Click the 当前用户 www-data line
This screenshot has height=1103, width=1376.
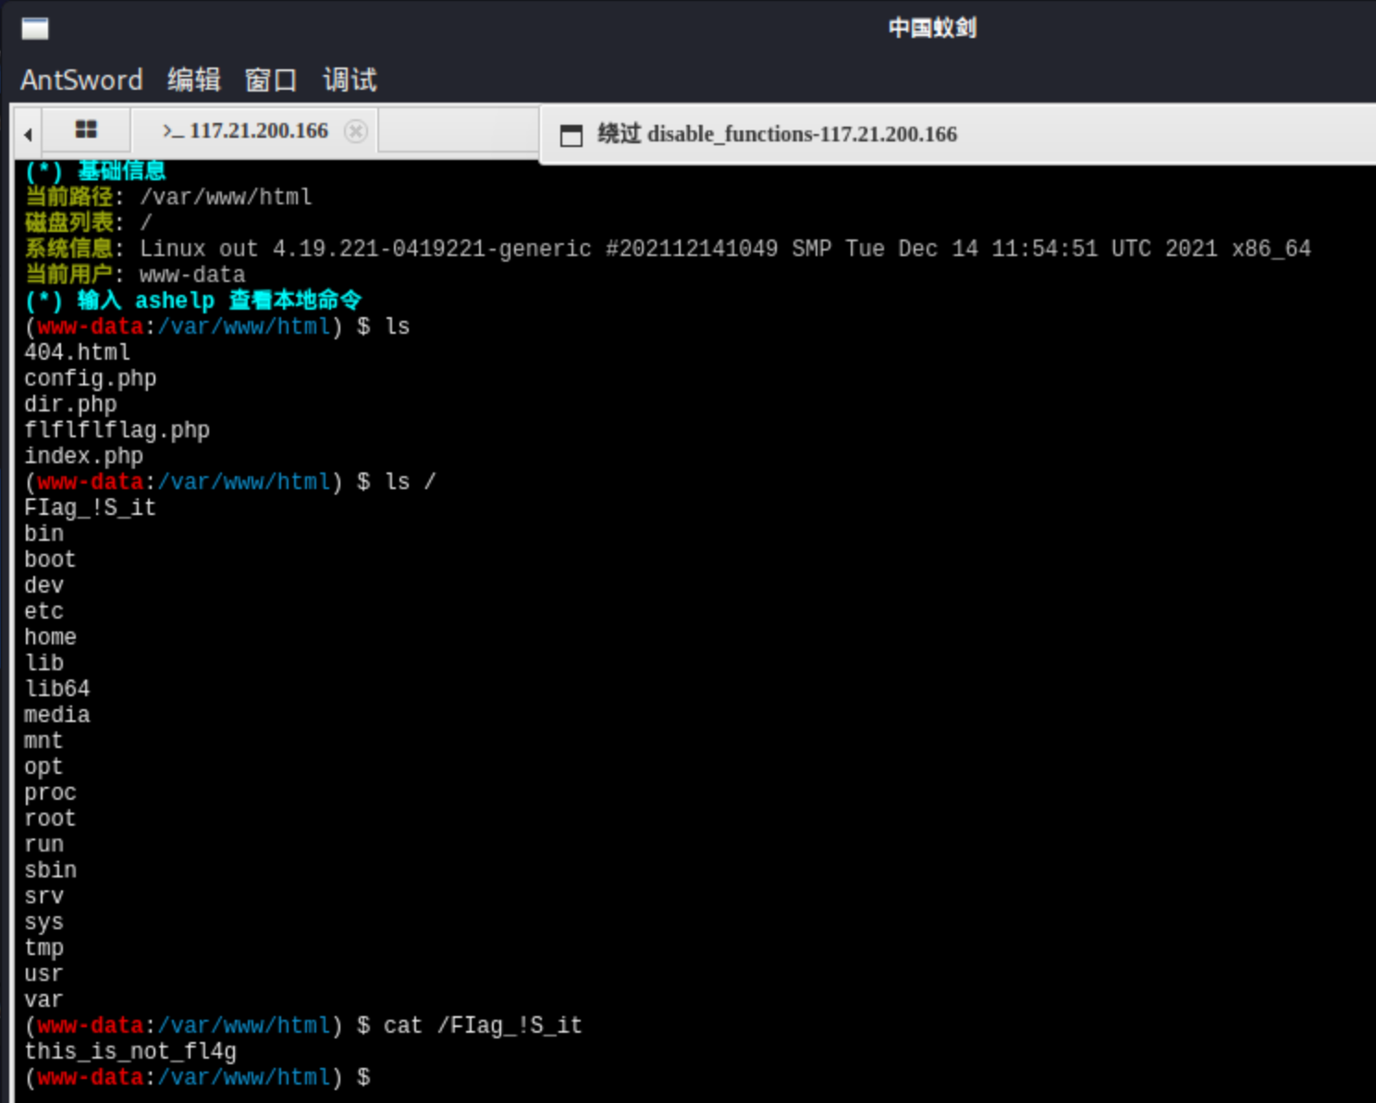coord(135,275)
